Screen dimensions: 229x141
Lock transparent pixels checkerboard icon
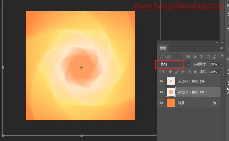[x=171, y=72]
